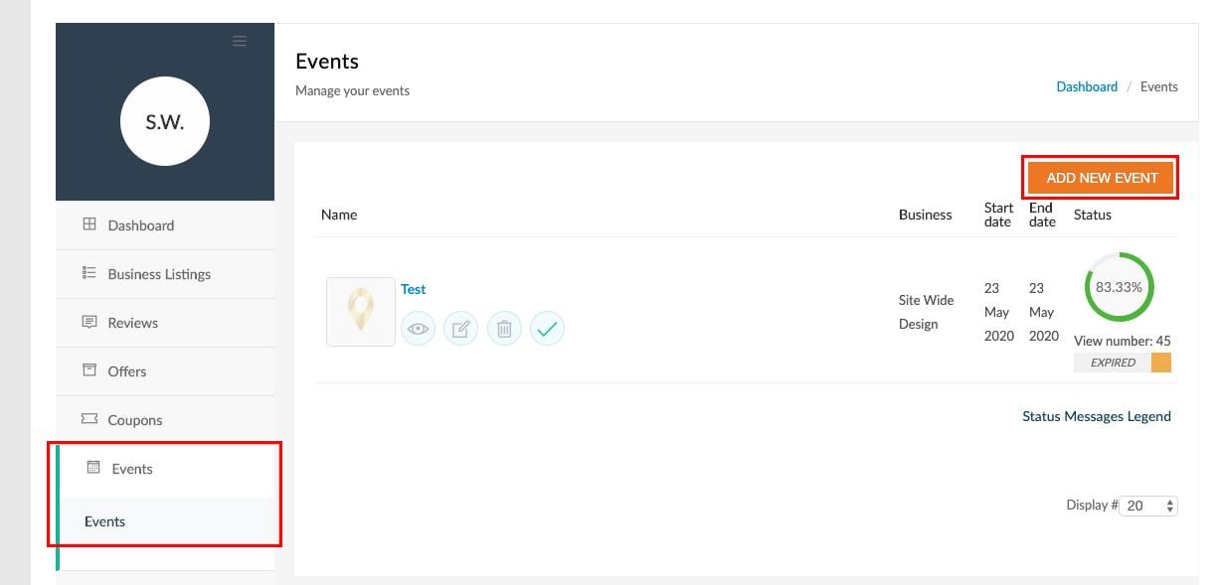The width and height of the screenshot is (1220, 585).
Task: Click the 83.33% circular progress indicator
Action: [x=1119, y=287]
